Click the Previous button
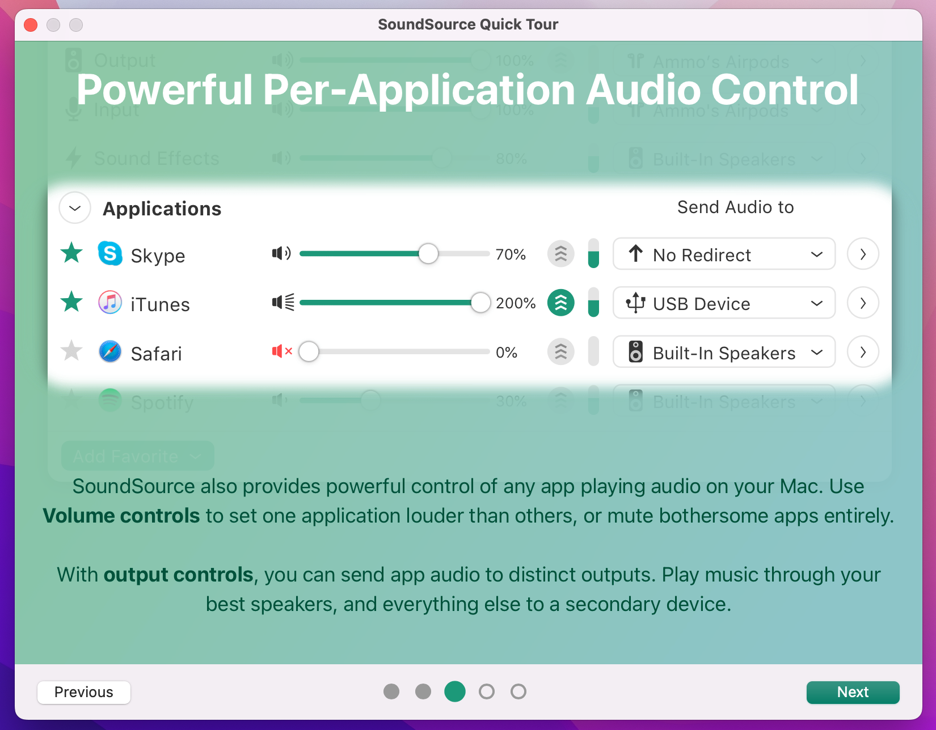936x730 pixels. pos(84,692)
